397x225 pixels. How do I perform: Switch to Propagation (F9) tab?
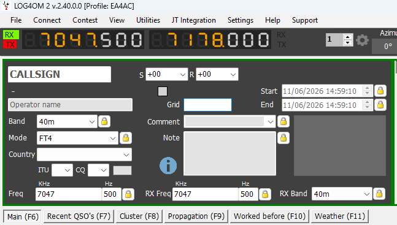click(196, 216)
